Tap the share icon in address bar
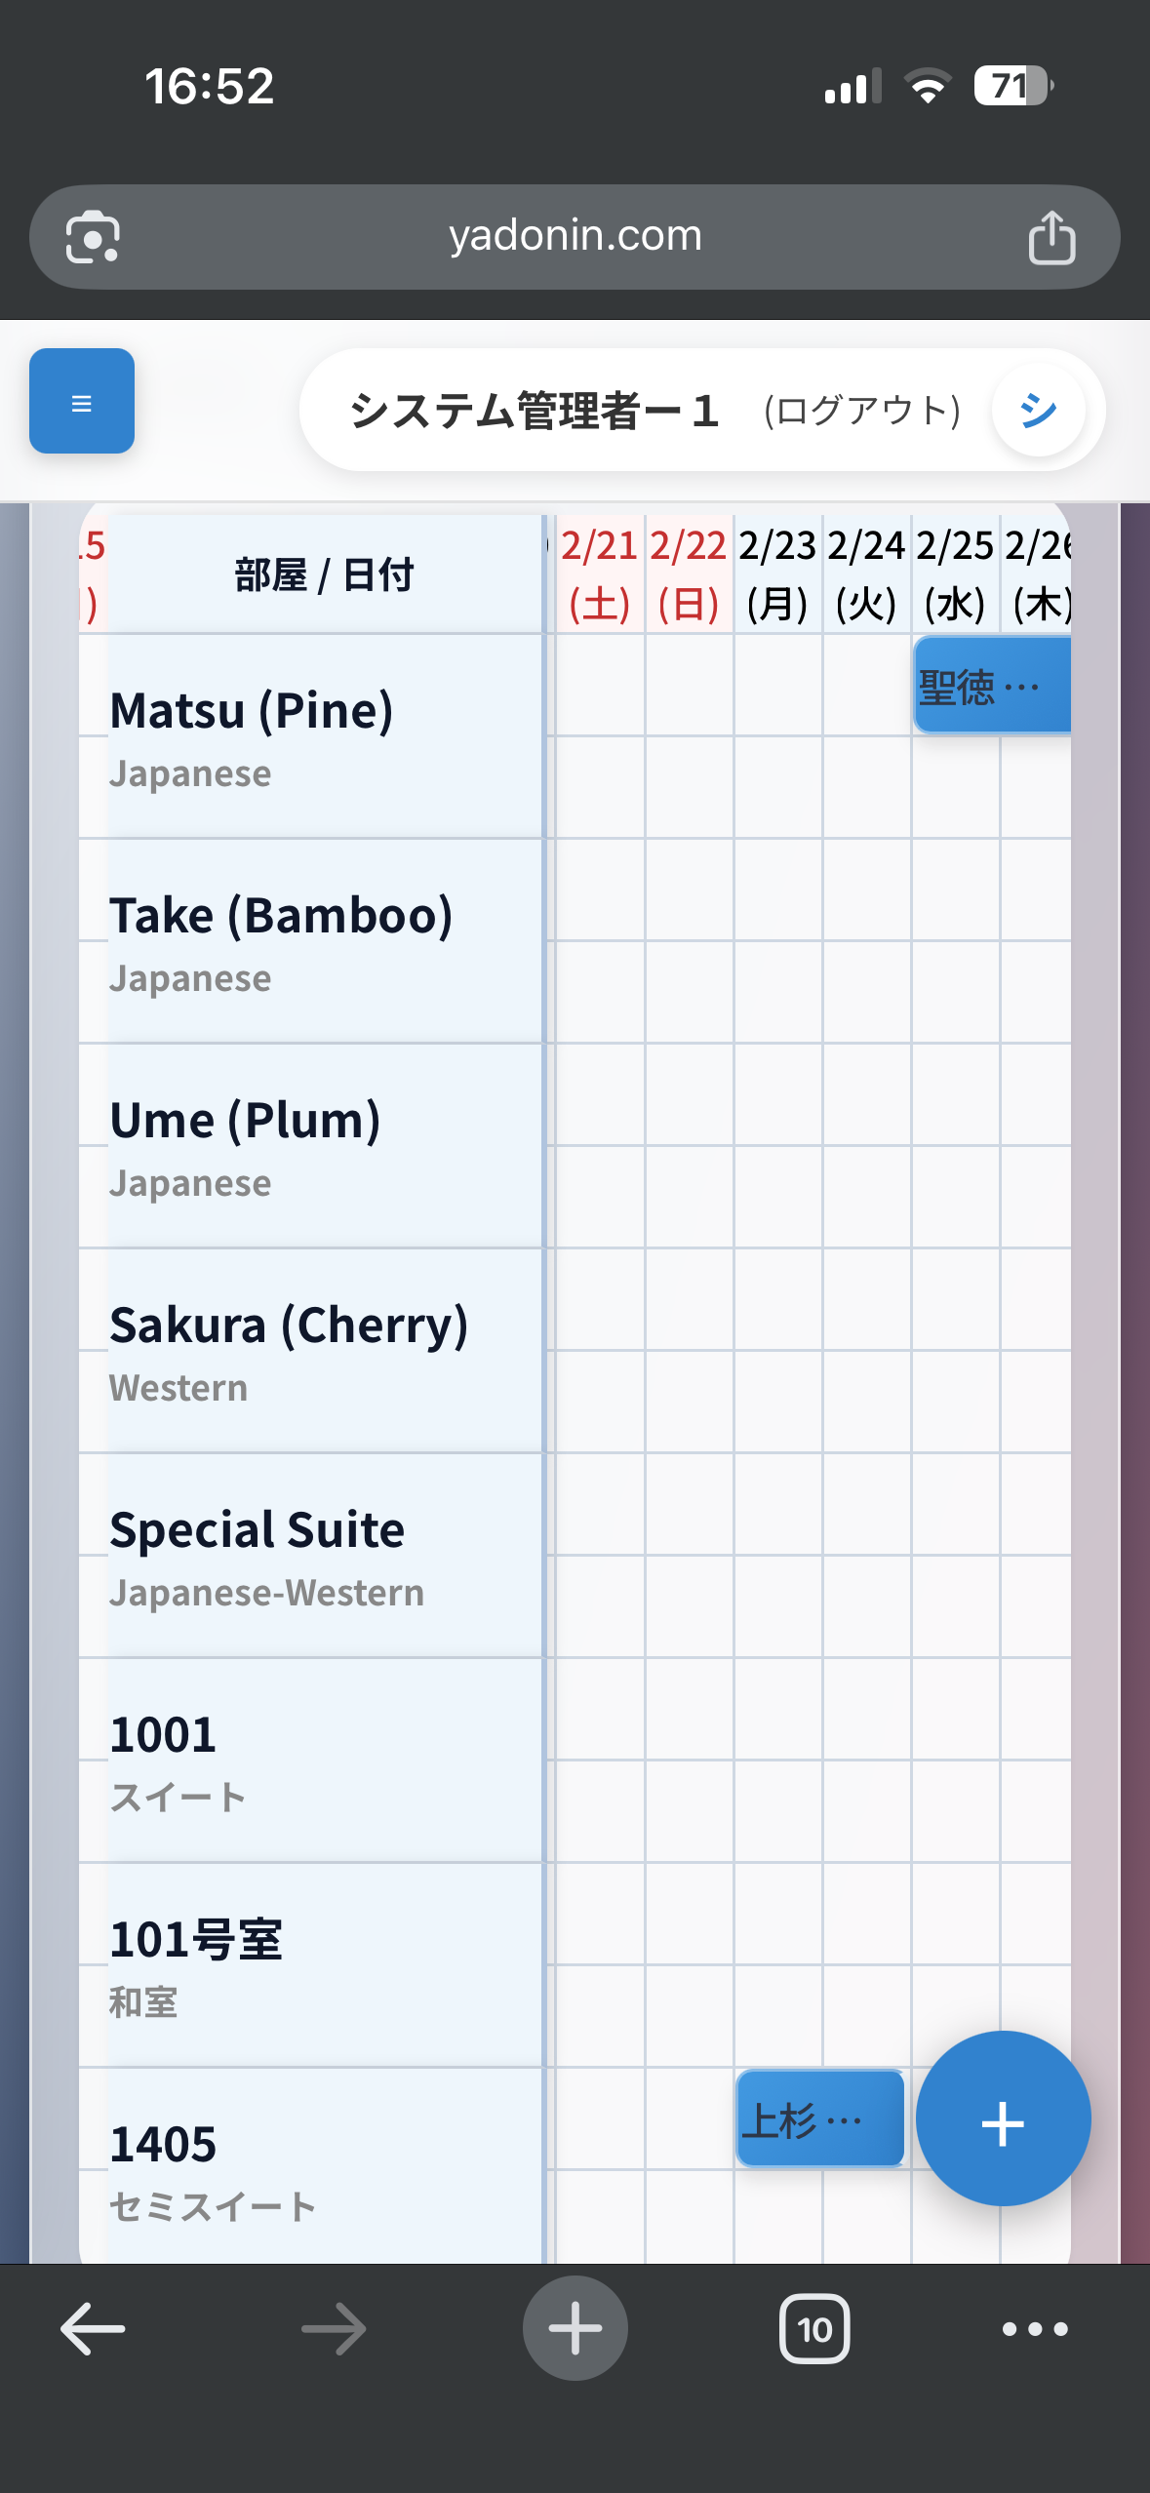This screenshot has height=2493, width=1150. [x=1051, y=238]
